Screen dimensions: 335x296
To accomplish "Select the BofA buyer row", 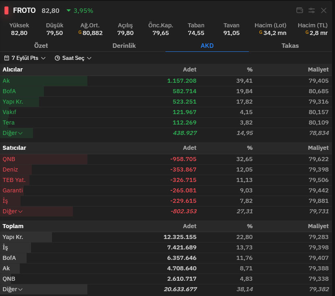I will point(166,92).
